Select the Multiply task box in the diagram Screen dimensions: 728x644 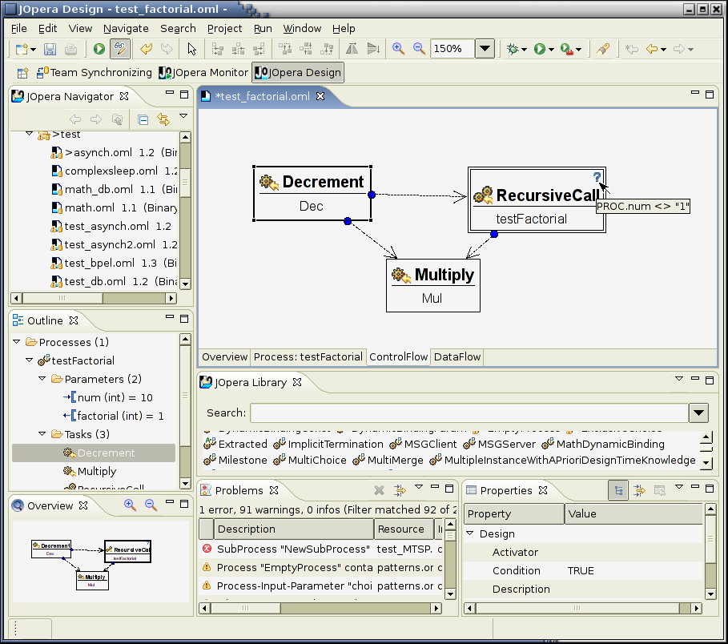click(x=433, y=285)
